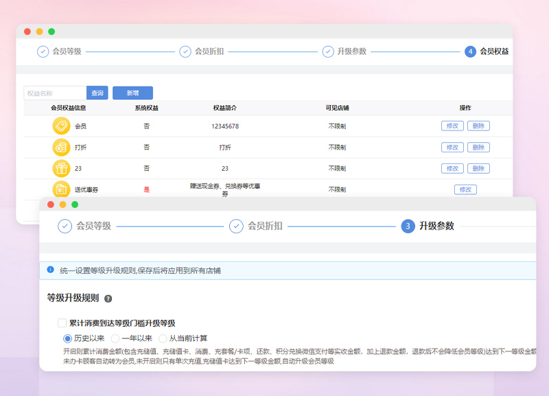549x396 pixels.
Task: Click the red 是 system benefit cell
Action: [147, 189]
